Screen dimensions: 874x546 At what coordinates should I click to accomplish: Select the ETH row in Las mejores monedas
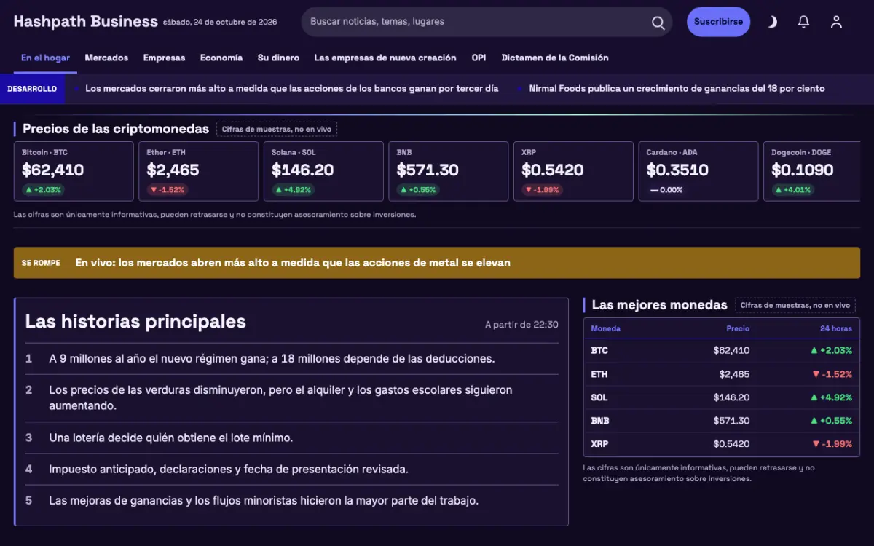click(x=722, y=374)
